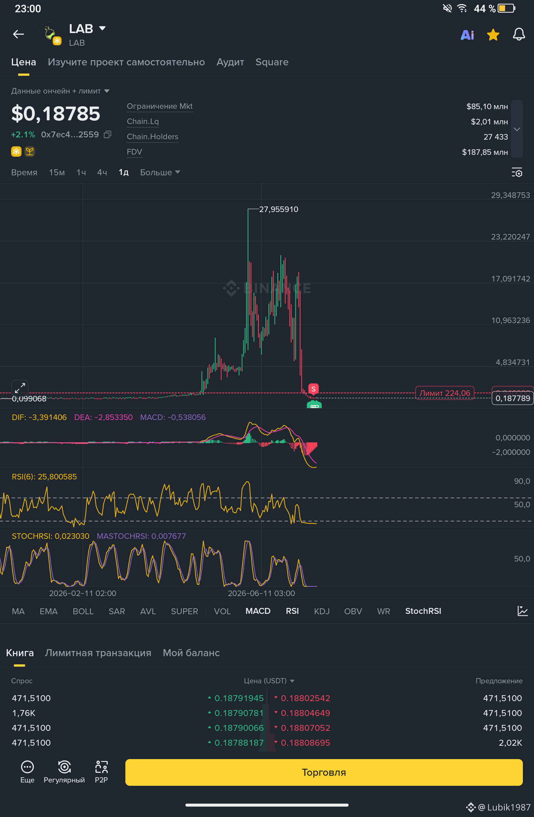
Task: Open the Ai assistant icon
Action: click(x=467, y=35)
